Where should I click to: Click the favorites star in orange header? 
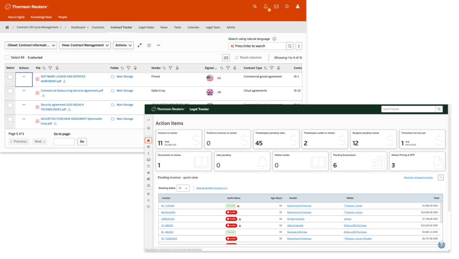287,6
